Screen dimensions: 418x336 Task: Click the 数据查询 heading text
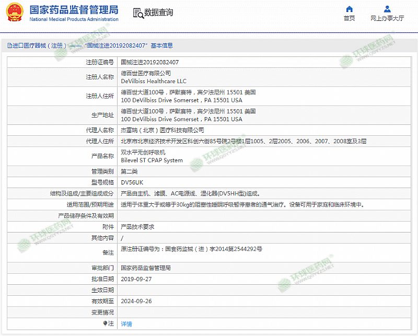click(x=159, y=13)
